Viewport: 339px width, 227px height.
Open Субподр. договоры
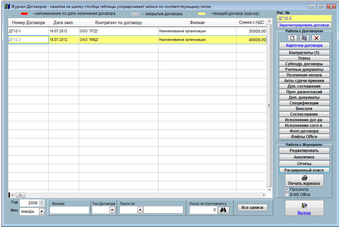[x=304, y=64]
